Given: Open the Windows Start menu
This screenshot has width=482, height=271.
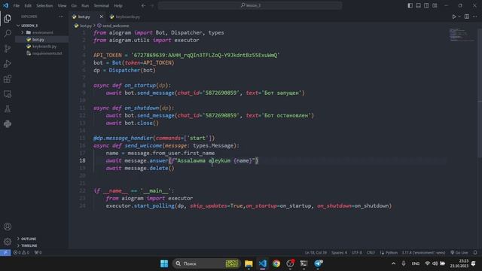Looking at the screenshot, I should point(164,263).
